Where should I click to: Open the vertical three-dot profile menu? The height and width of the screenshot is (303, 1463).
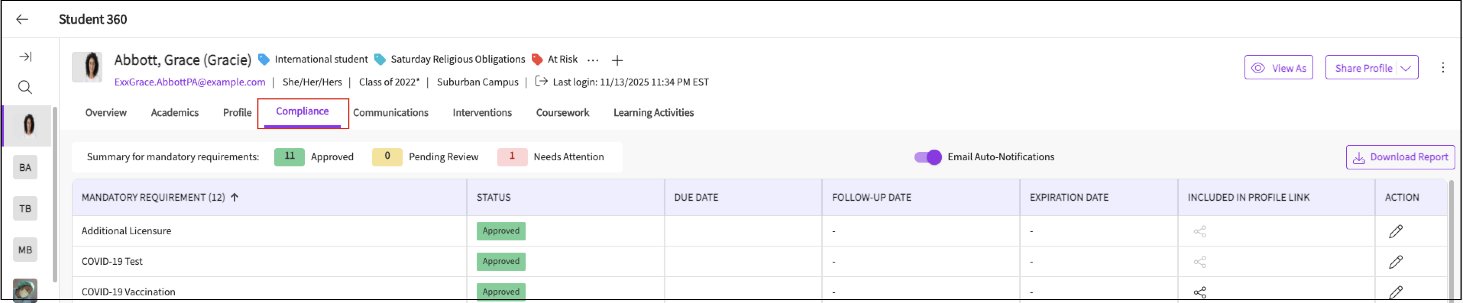[x=1442, y=68]
